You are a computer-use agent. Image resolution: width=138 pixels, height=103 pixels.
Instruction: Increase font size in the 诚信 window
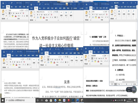[x=51, y=17]
